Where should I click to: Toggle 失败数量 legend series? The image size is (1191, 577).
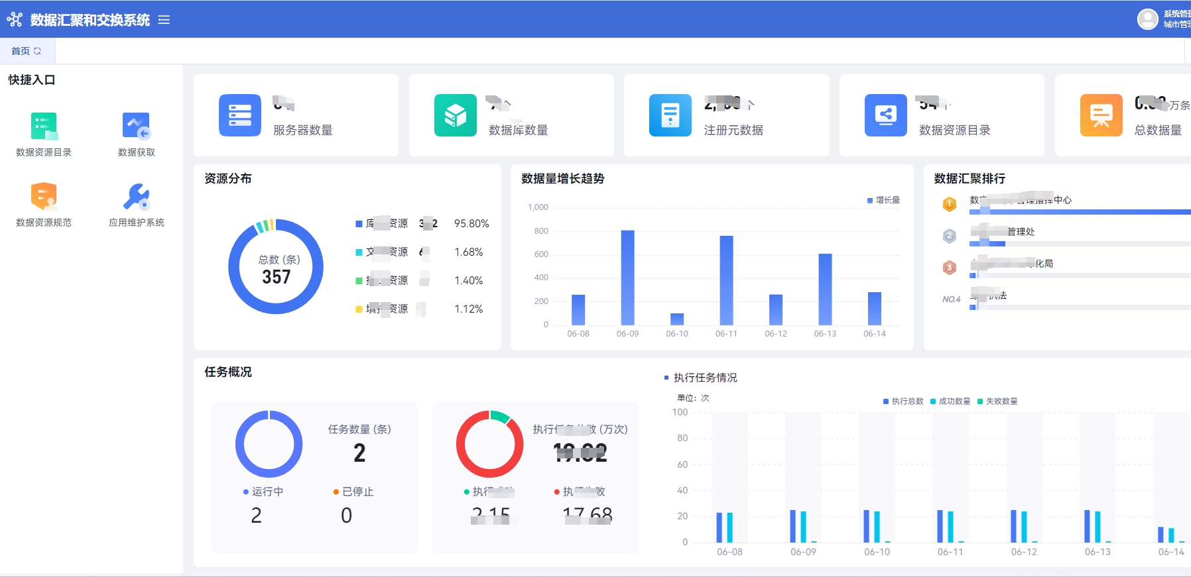997,401
